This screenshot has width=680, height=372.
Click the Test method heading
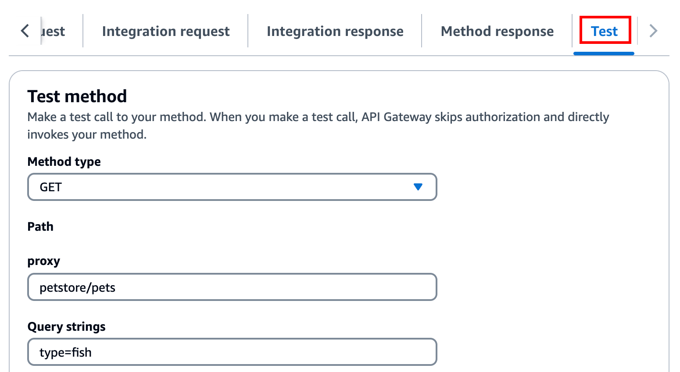coord(77,96)
